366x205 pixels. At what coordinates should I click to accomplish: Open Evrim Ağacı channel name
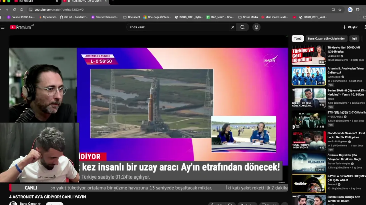tap(334, 77)
